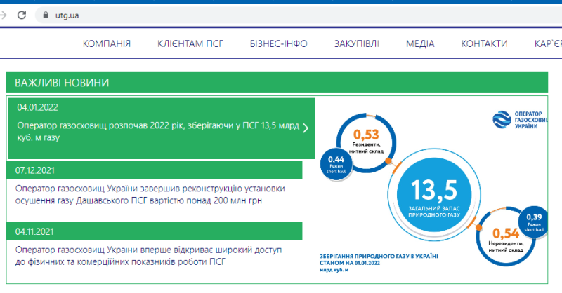
Task: Read the news on the Дашавського ПСГ reconstruction
Action: (x=150, y=195)
